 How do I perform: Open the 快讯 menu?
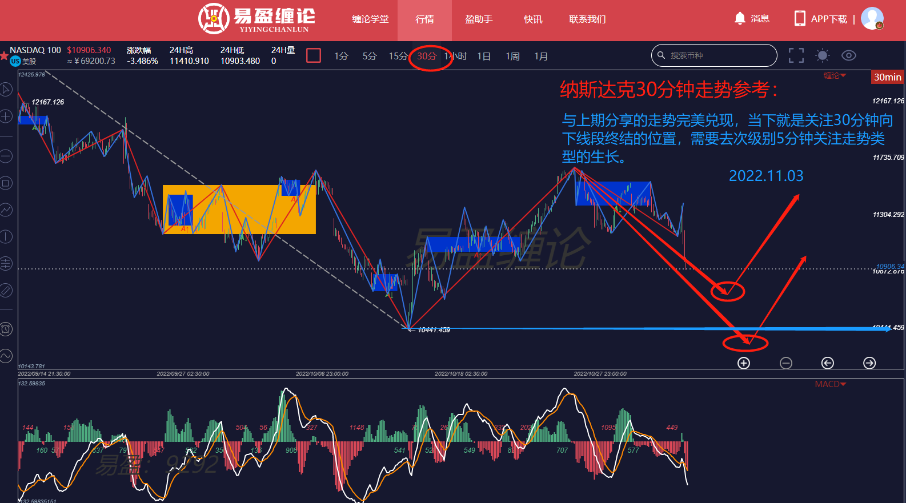[533, 19]
